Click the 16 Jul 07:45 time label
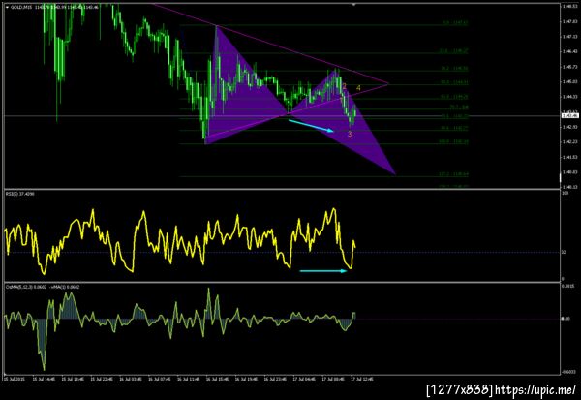Screen dimensions: 581x400 (160, 379)
